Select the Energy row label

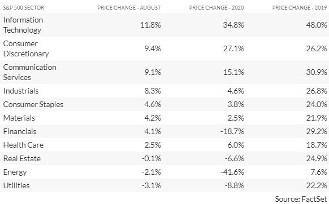click(x=15, y=172)
